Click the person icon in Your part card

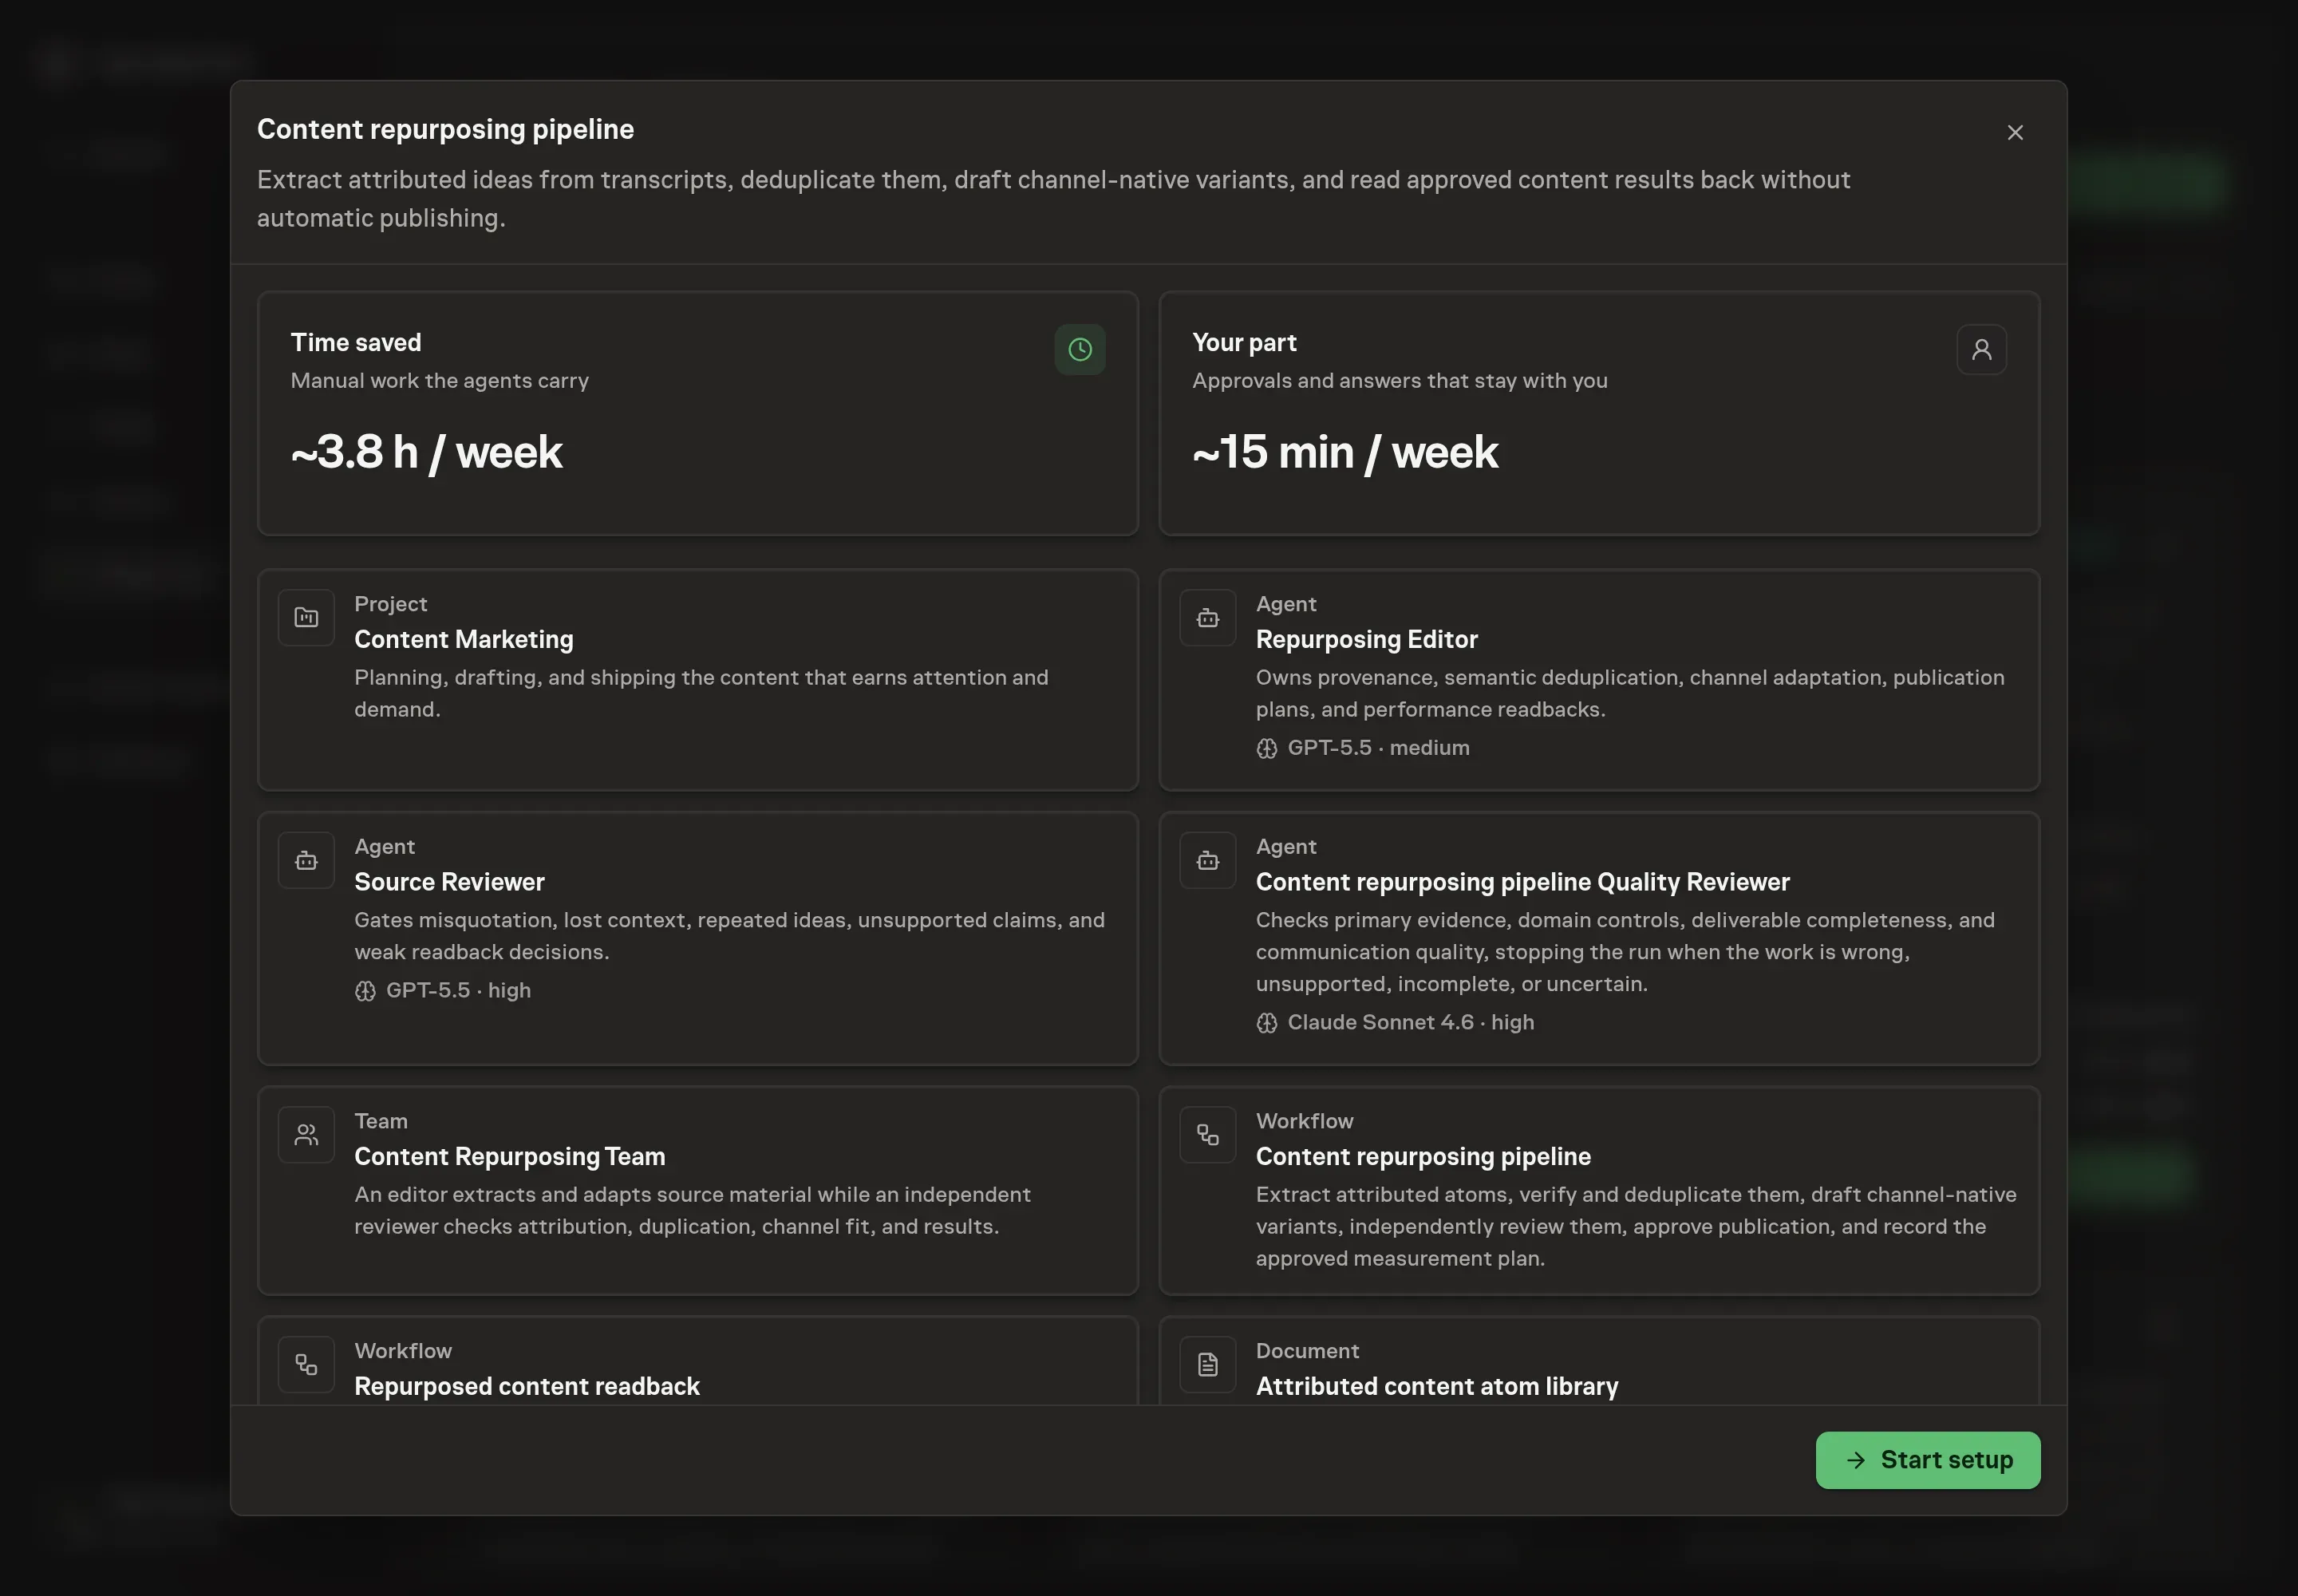coord(1981,350)
